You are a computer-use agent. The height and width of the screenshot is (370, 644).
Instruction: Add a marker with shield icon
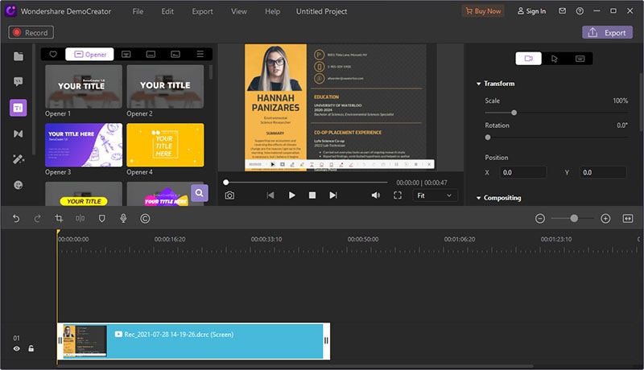tap(102, 219)
